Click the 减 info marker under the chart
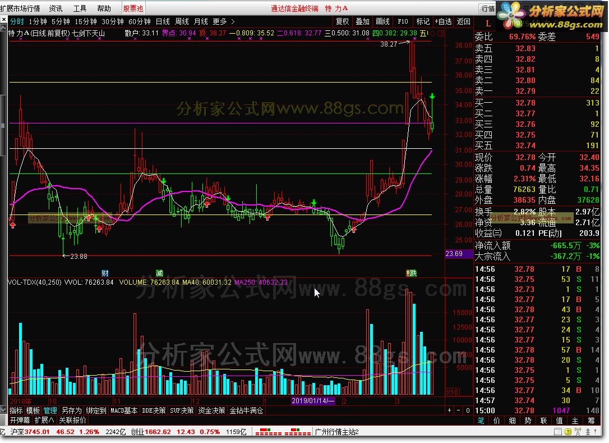 (x=159, y=273)
